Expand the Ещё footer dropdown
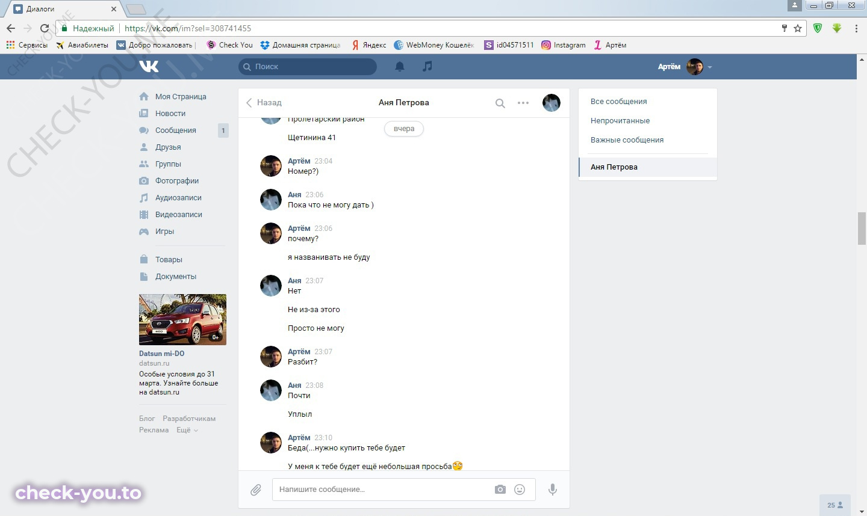867x516 pixels. coord(187,430)
